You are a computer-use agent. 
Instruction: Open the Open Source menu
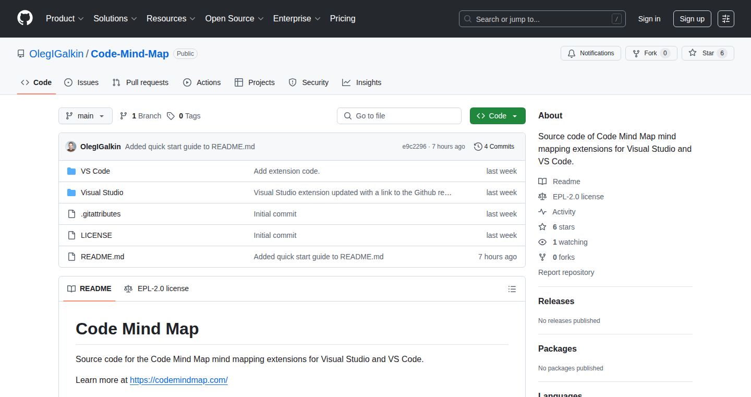[234, 19]
